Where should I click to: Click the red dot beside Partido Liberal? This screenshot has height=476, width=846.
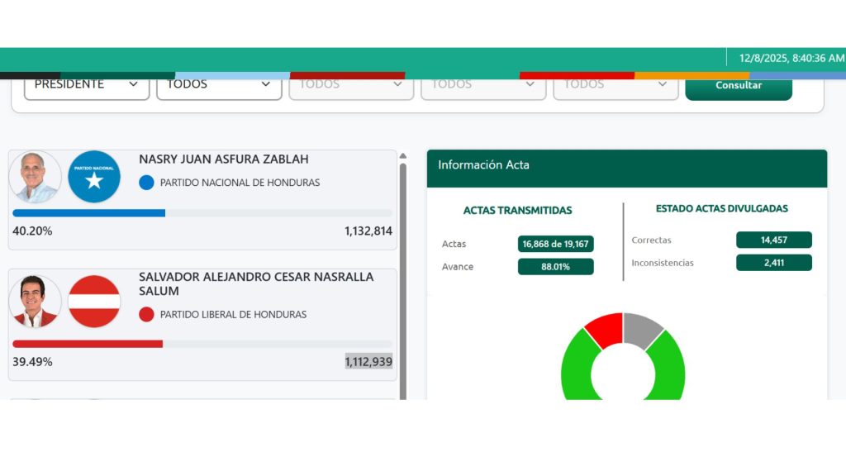click(146, 314)
